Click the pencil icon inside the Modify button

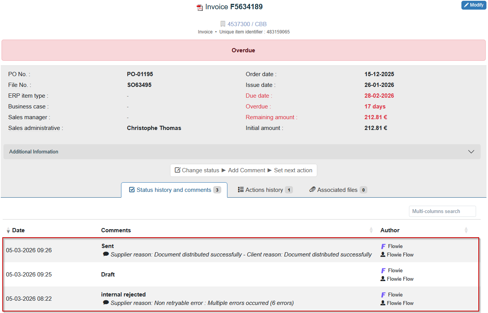click(467, 5)
